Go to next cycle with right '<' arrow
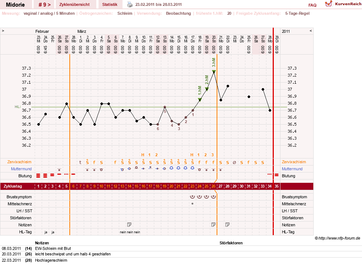362x272 pixels. coord(311,31)
